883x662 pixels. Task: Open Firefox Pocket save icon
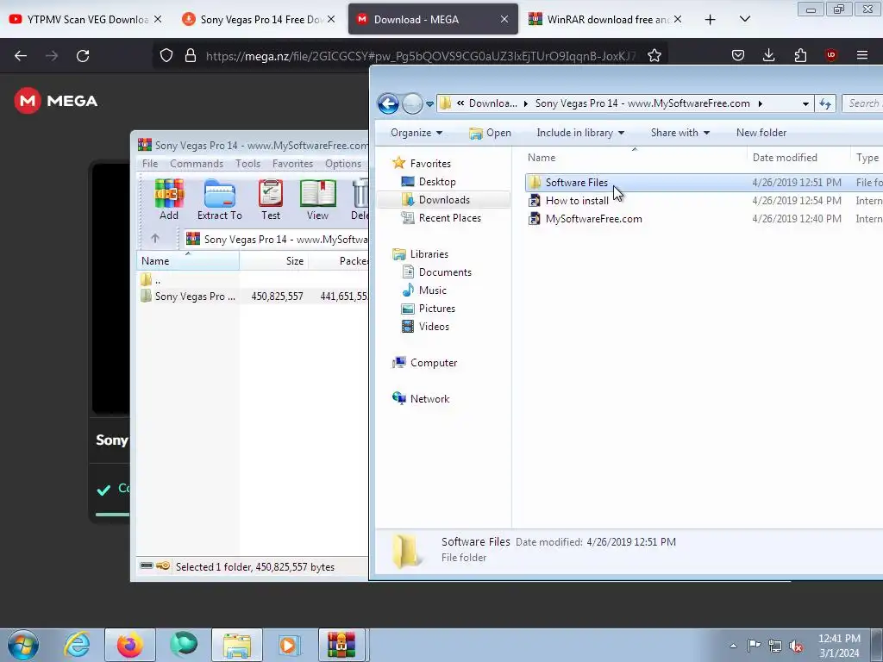738,55
